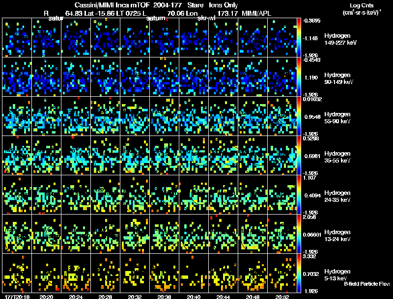Image resolution: width=393 pixels, height=299 pixels.
Task: Click the 'skr-wl' label above panels
Action: click(206, 18)
